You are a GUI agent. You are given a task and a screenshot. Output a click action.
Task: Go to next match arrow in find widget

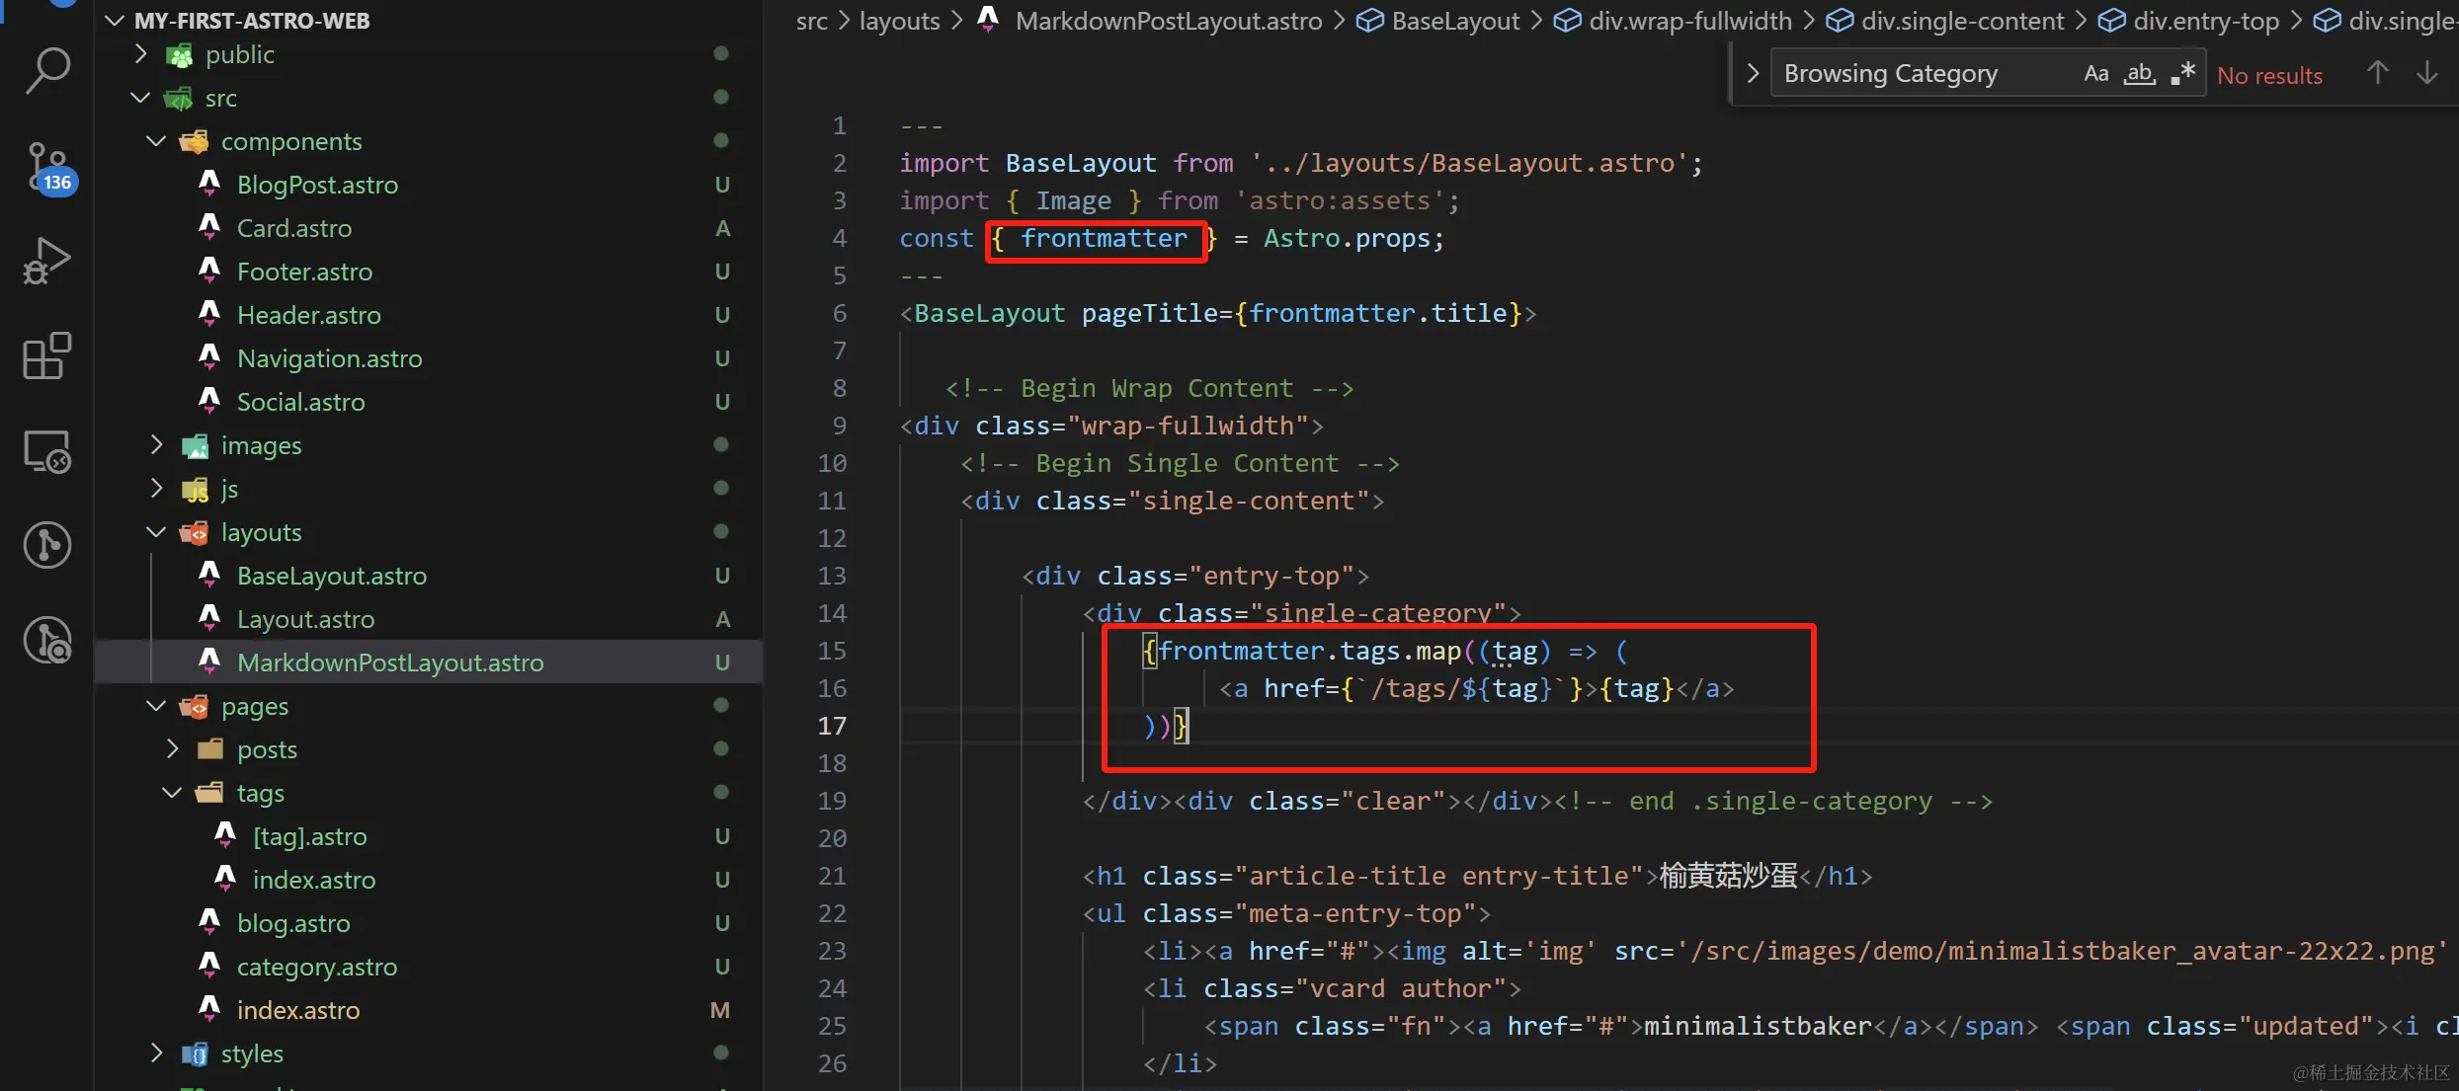(2426, 74)
